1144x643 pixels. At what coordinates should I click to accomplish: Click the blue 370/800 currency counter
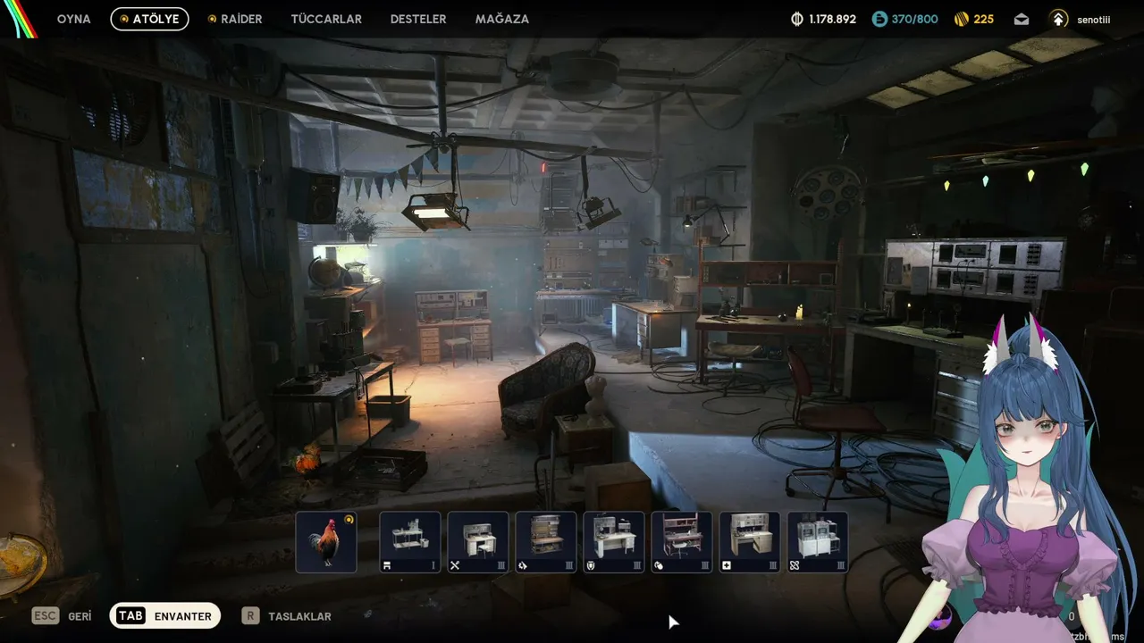pos(905,19)
